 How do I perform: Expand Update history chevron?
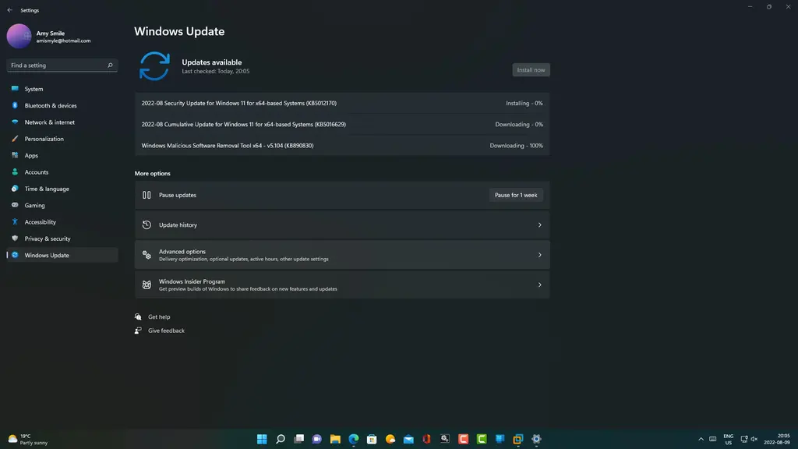(x=539, y=225)
